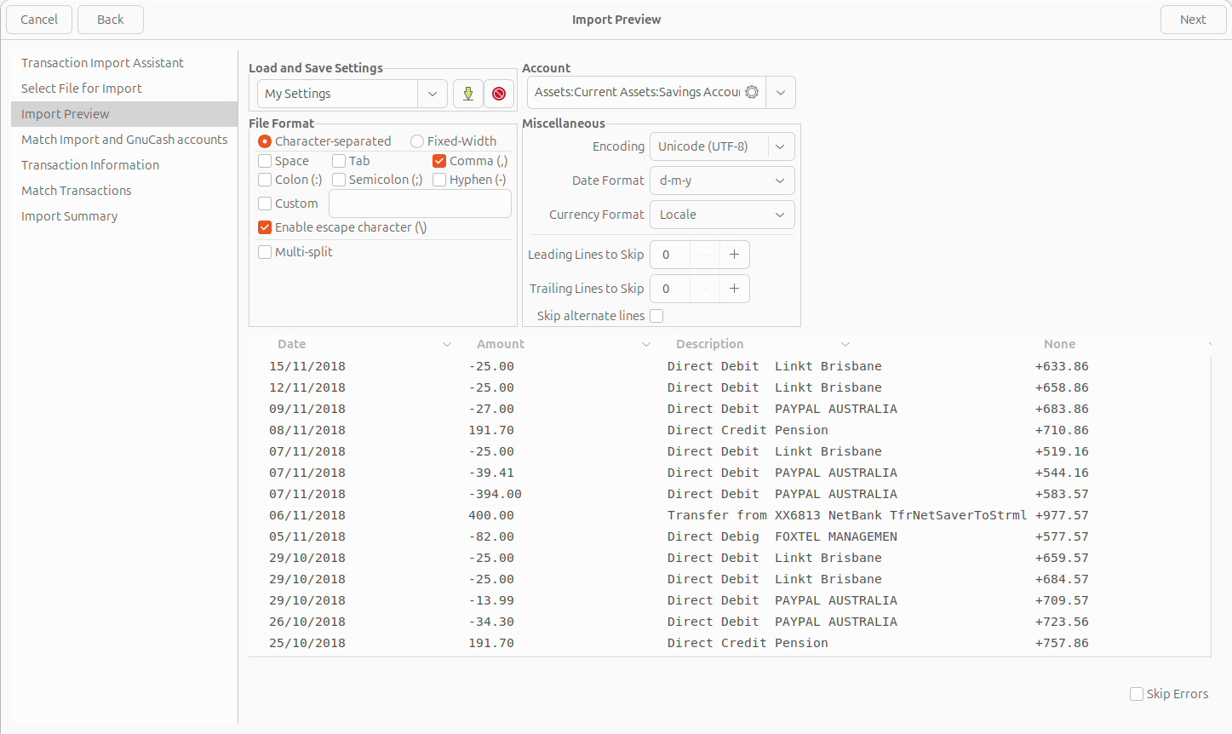Increase Leading Lines to Skip
The width and height of the screenshot is (1232, 734).
(734, 255)
